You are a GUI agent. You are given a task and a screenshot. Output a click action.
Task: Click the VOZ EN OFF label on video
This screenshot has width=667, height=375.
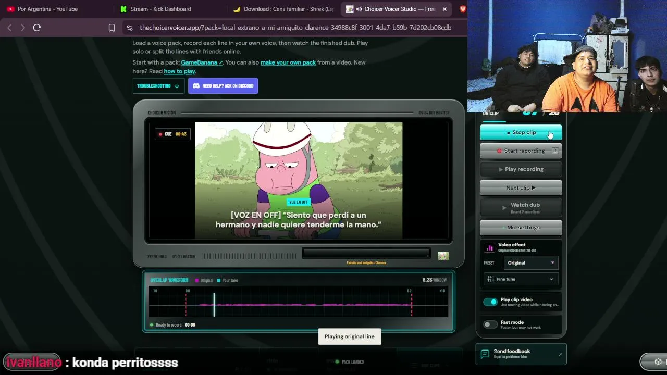[x=299, y=202]
